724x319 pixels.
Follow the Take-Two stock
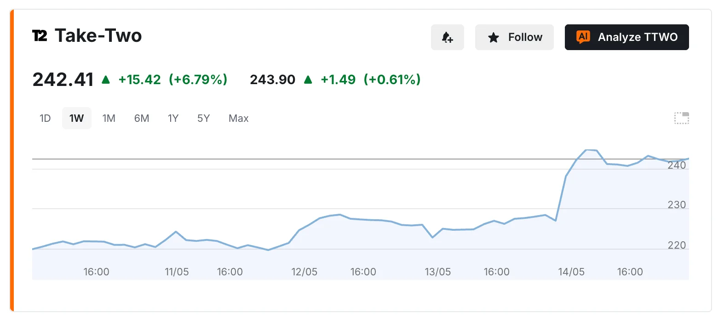tap(514, 37)
